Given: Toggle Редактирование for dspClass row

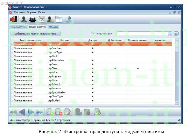Looking at the screenshot, I should (138, 68).
